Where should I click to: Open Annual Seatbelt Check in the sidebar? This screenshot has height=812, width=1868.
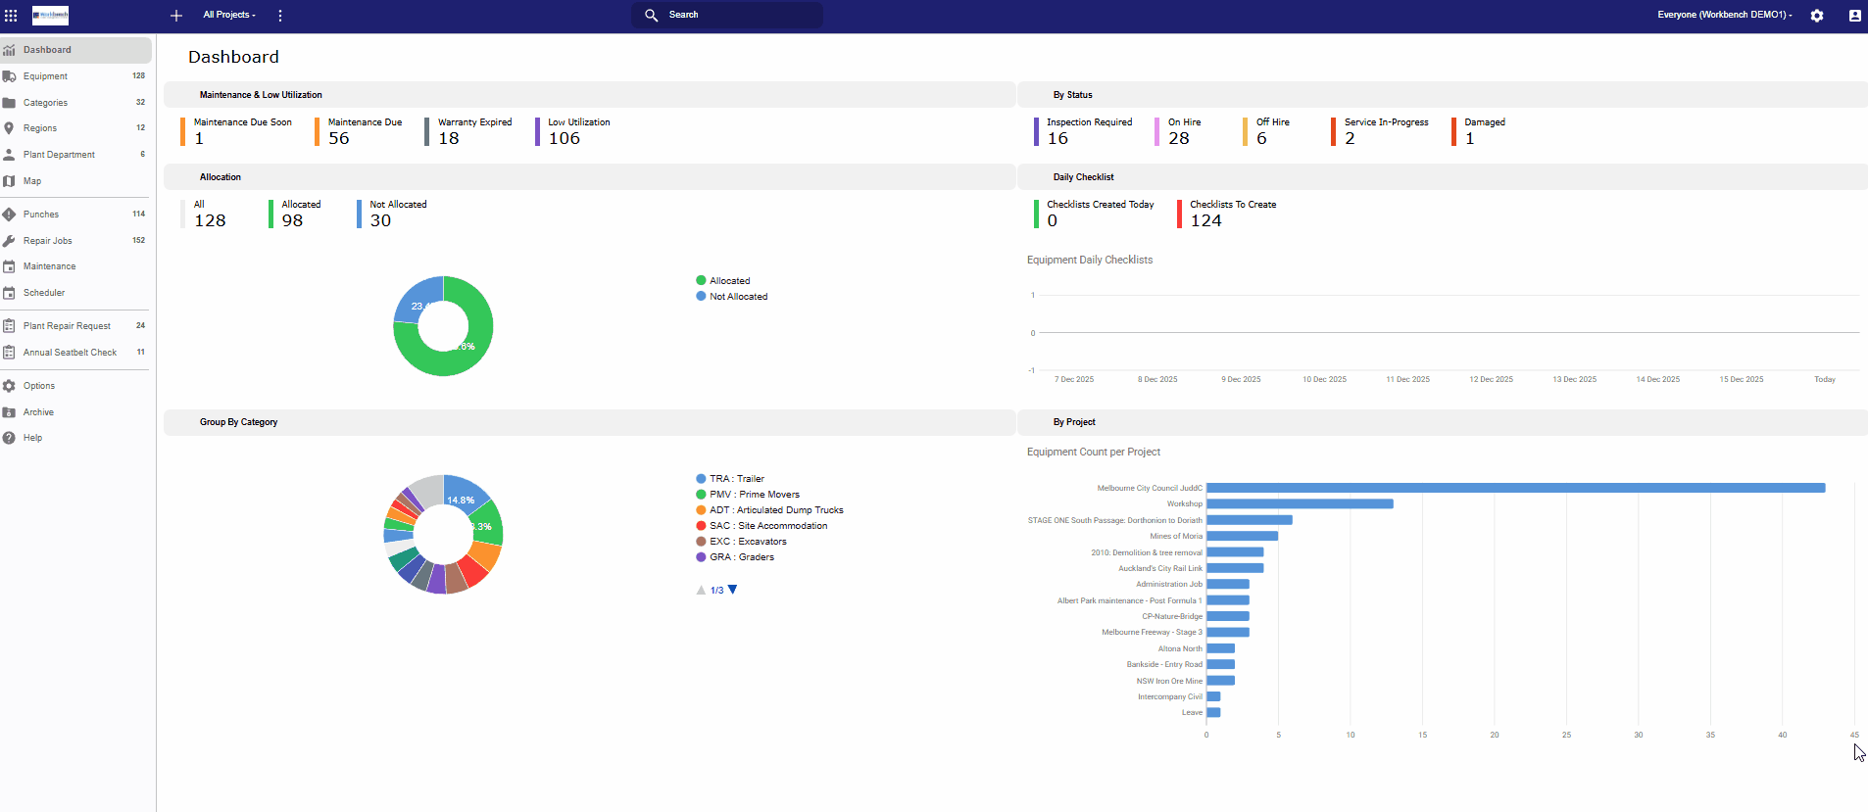[x=75, y=353]
